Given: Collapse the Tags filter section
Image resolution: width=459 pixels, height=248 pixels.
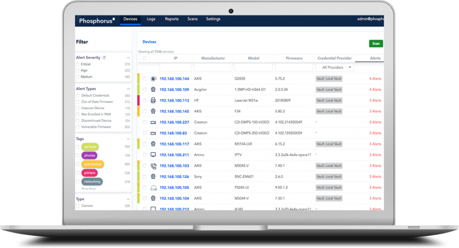Looking at the screenshot, I should [x=128, y=139].
